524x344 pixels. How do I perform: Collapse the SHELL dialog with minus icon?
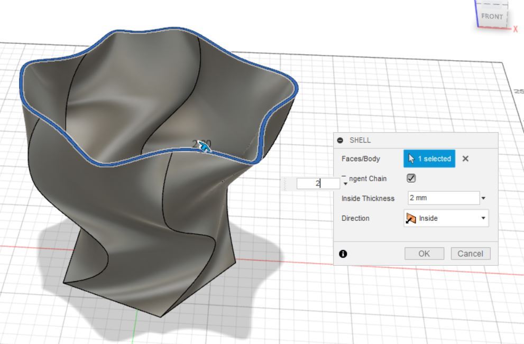coord(340,140)
